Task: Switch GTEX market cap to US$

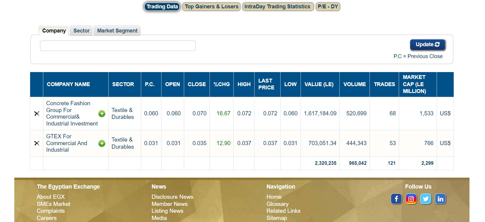Action: [x=445, y=143]
